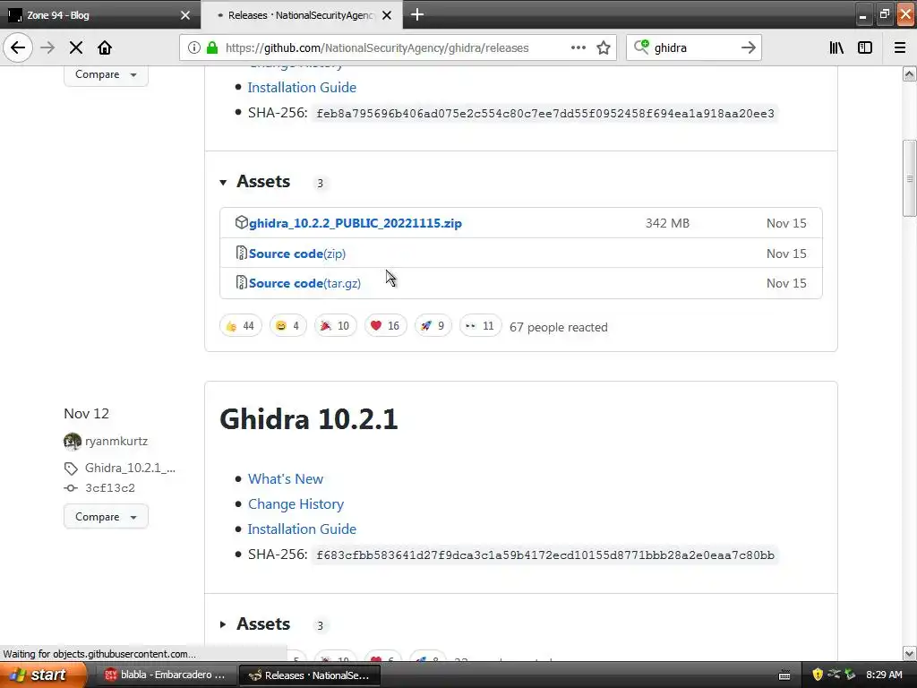Viewport: 917px width, 688px height.
Task: Download ghidra_10.2.2_PUBLIC_20221115.zip
Action: (356, 223)
